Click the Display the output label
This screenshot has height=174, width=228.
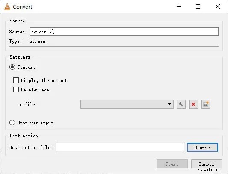[44, 80]
